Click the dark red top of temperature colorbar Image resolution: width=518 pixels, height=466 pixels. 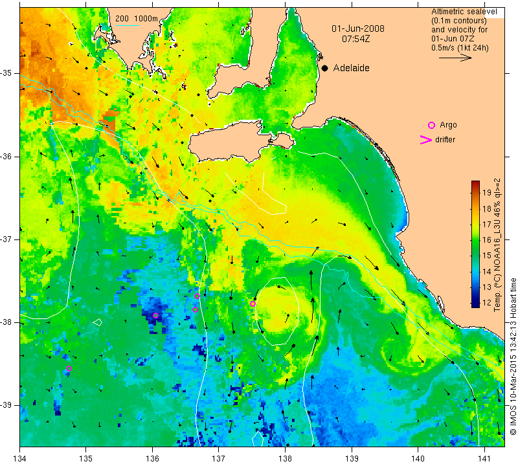(x=475, y=184)
